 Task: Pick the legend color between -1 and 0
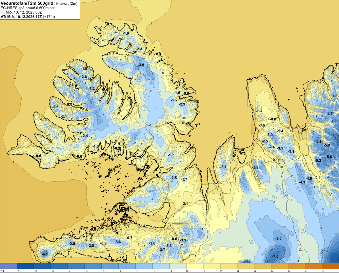pos(178,266)
